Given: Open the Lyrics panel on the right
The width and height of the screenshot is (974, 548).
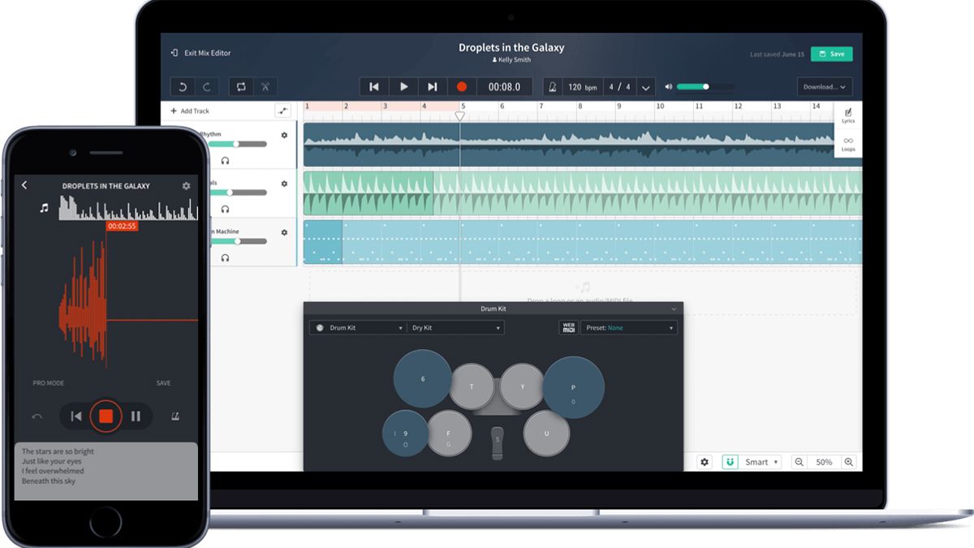Looking at the screenshot, I should point(847,116).
